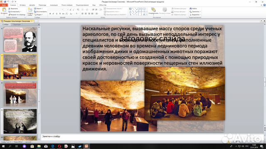Click the Decrease Font Size (A▼) icon

tap(74, 10)
